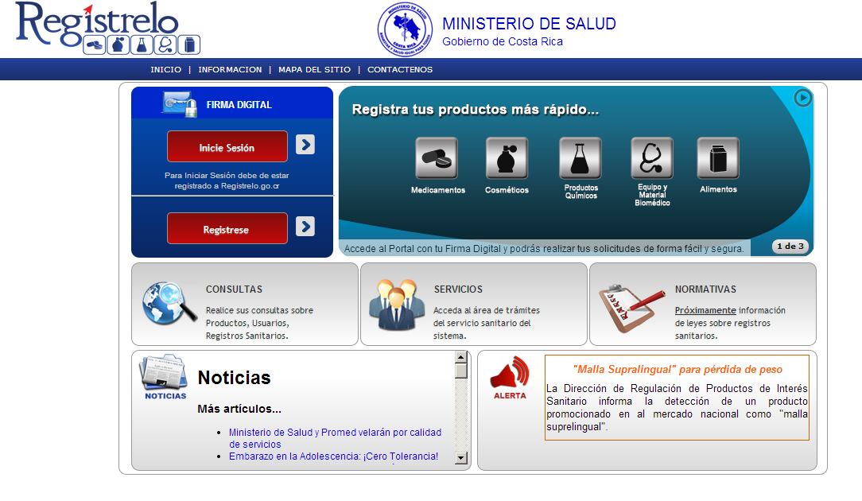Open the Productos Químicos flask icon
The height and width of the screenshot is (501, 862).
point(580,158)
